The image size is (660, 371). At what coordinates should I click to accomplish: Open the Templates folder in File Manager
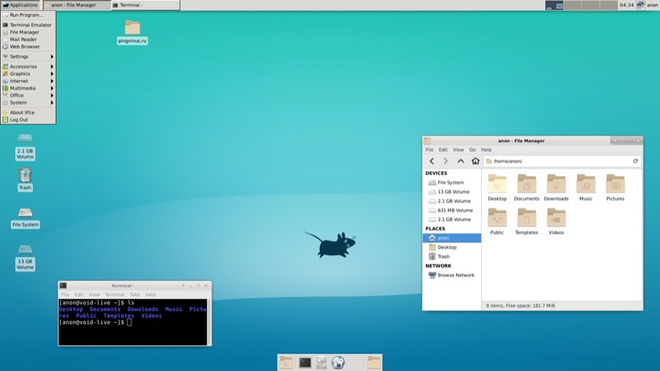(x=527, y=221)
